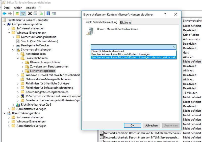Click the dialog's question mark help button
This screenshot has height=142, width=202.
[x=165, y=14]
